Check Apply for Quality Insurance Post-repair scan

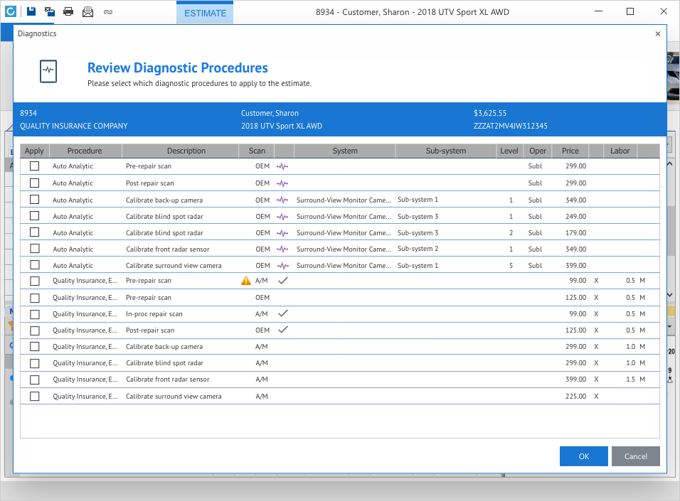tap(35, 330)
